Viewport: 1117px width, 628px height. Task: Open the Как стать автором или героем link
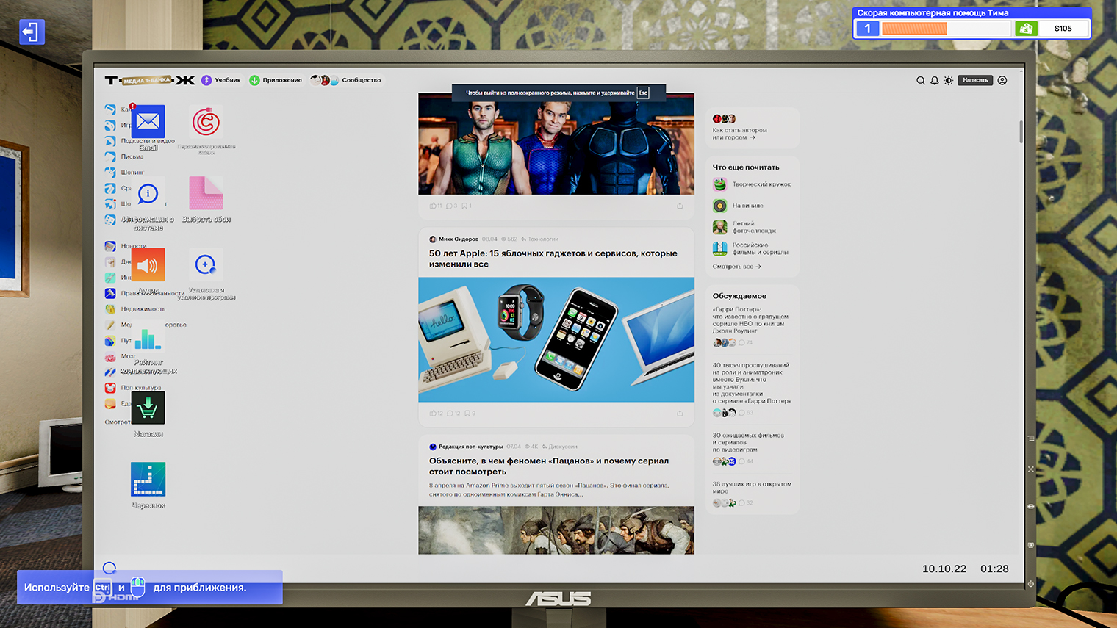739,134
